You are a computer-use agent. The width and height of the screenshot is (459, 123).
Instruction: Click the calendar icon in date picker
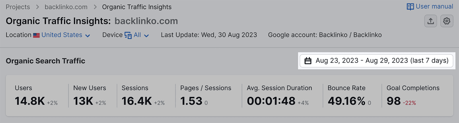click(308, 61)
